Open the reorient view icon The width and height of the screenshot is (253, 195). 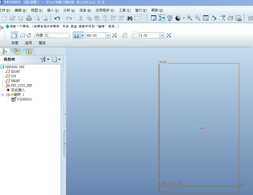pyautogui.click(x=214, y=18)
